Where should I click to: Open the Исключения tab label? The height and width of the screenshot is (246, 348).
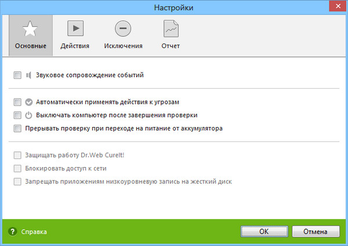(122, 46)
